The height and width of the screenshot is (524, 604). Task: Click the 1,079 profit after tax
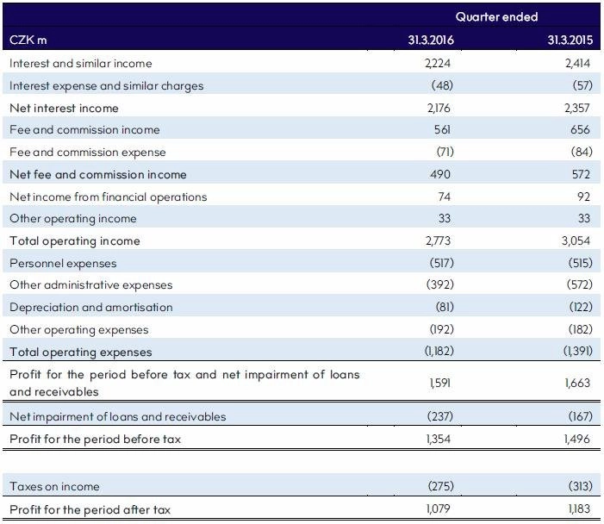click(439, 509)
